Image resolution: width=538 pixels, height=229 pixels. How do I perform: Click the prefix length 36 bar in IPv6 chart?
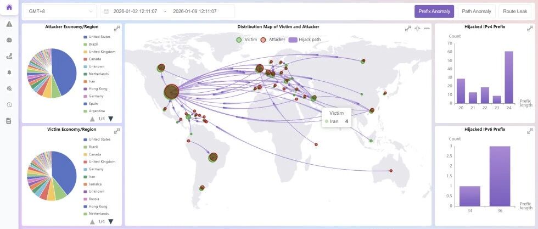(500, 176)
